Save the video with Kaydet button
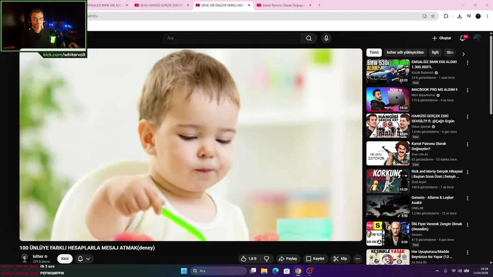This screenshot has width=493, height=277. pyautogui.click(x=315, y=259)
